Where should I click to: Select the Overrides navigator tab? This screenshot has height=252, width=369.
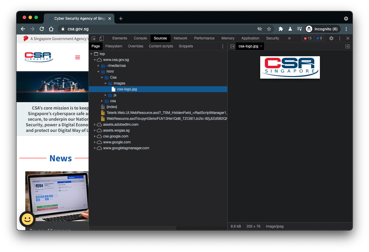click(136, 46)
